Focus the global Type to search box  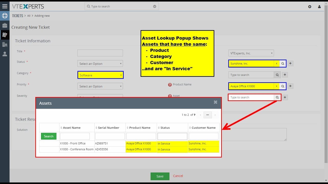[121, 6]
